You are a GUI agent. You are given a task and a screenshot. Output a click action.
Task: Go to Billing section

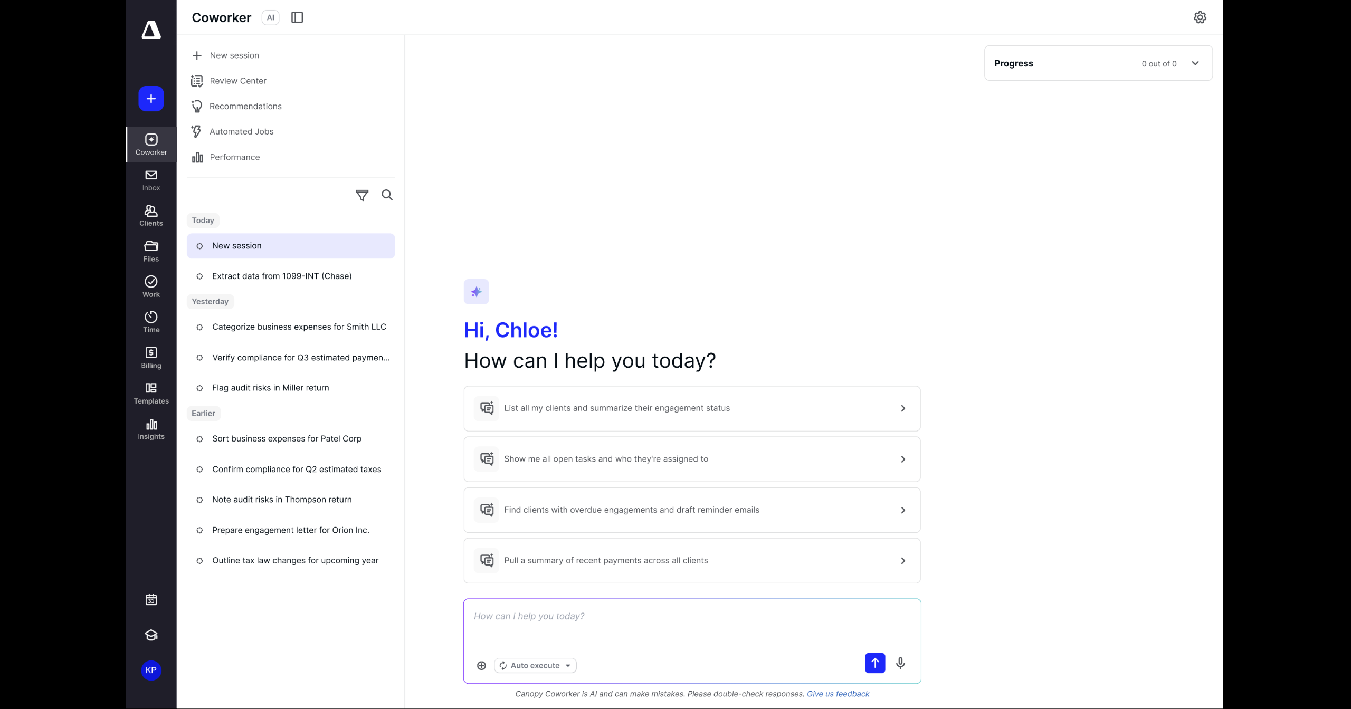click(151, 358)
